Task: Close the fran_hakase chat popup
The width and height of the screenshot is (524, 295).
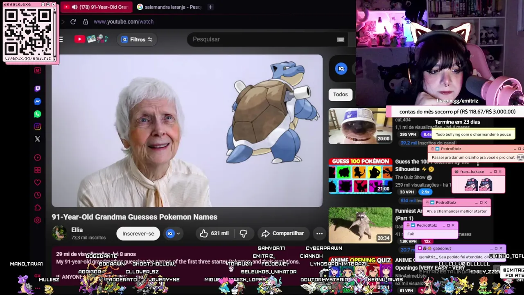Action: click(500, 172)
